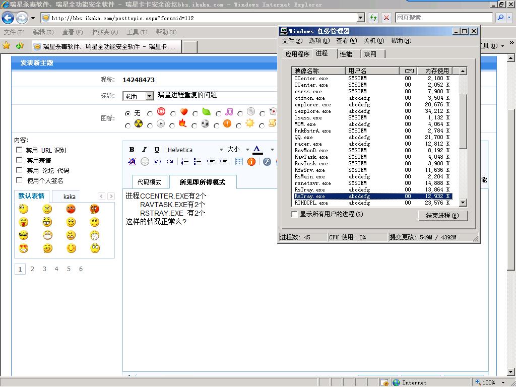Open Task Manager 查看(V) menu
Viewport: 516px width, 387px height.
[x=346, y=41]
